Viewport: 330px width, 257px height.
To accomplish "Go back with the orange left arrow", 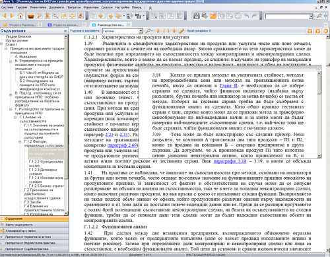I will coord(4,16).
